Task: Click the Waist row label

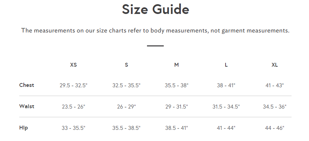Action: click(x=27, y=106)
